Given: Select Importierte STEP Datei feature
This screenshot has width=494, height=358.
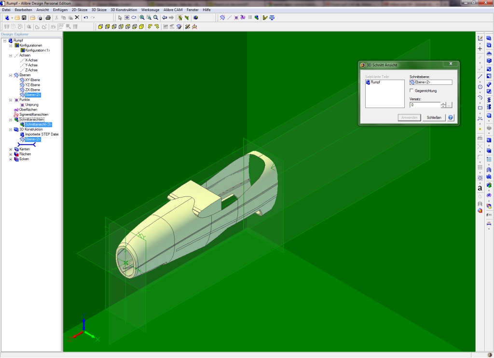Looking at the screenshot, I should pos(41,135).
